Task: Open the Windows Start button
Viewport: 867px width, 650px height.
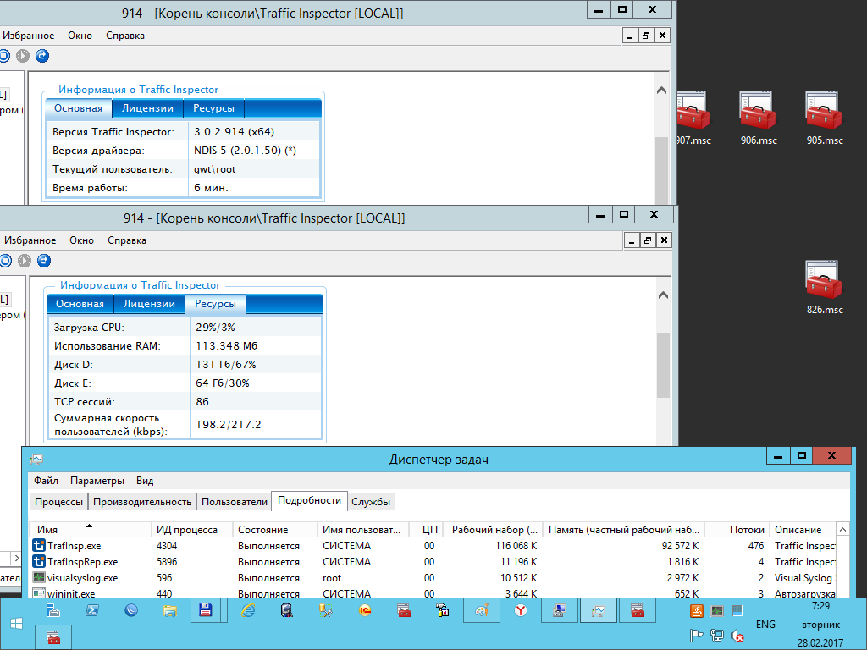Action: [16, 624]
